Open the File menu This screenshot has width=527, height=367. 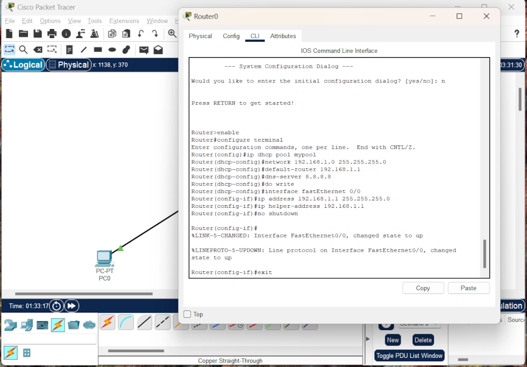click(x=10, y=21)
